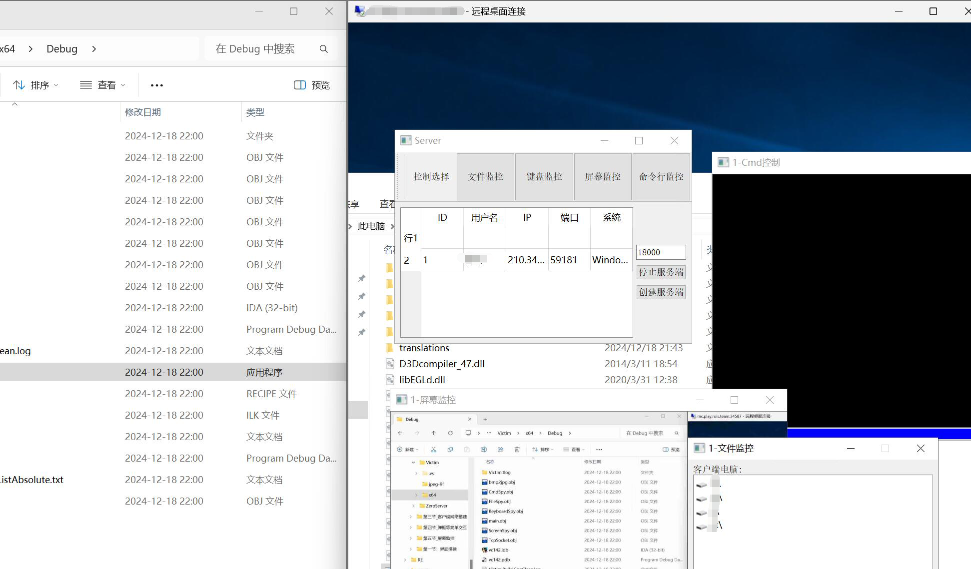Open the 排序 sort dropdown in left Explorer
The width and height of the screenshot is (971, 569).
click(x=35, y=85)
